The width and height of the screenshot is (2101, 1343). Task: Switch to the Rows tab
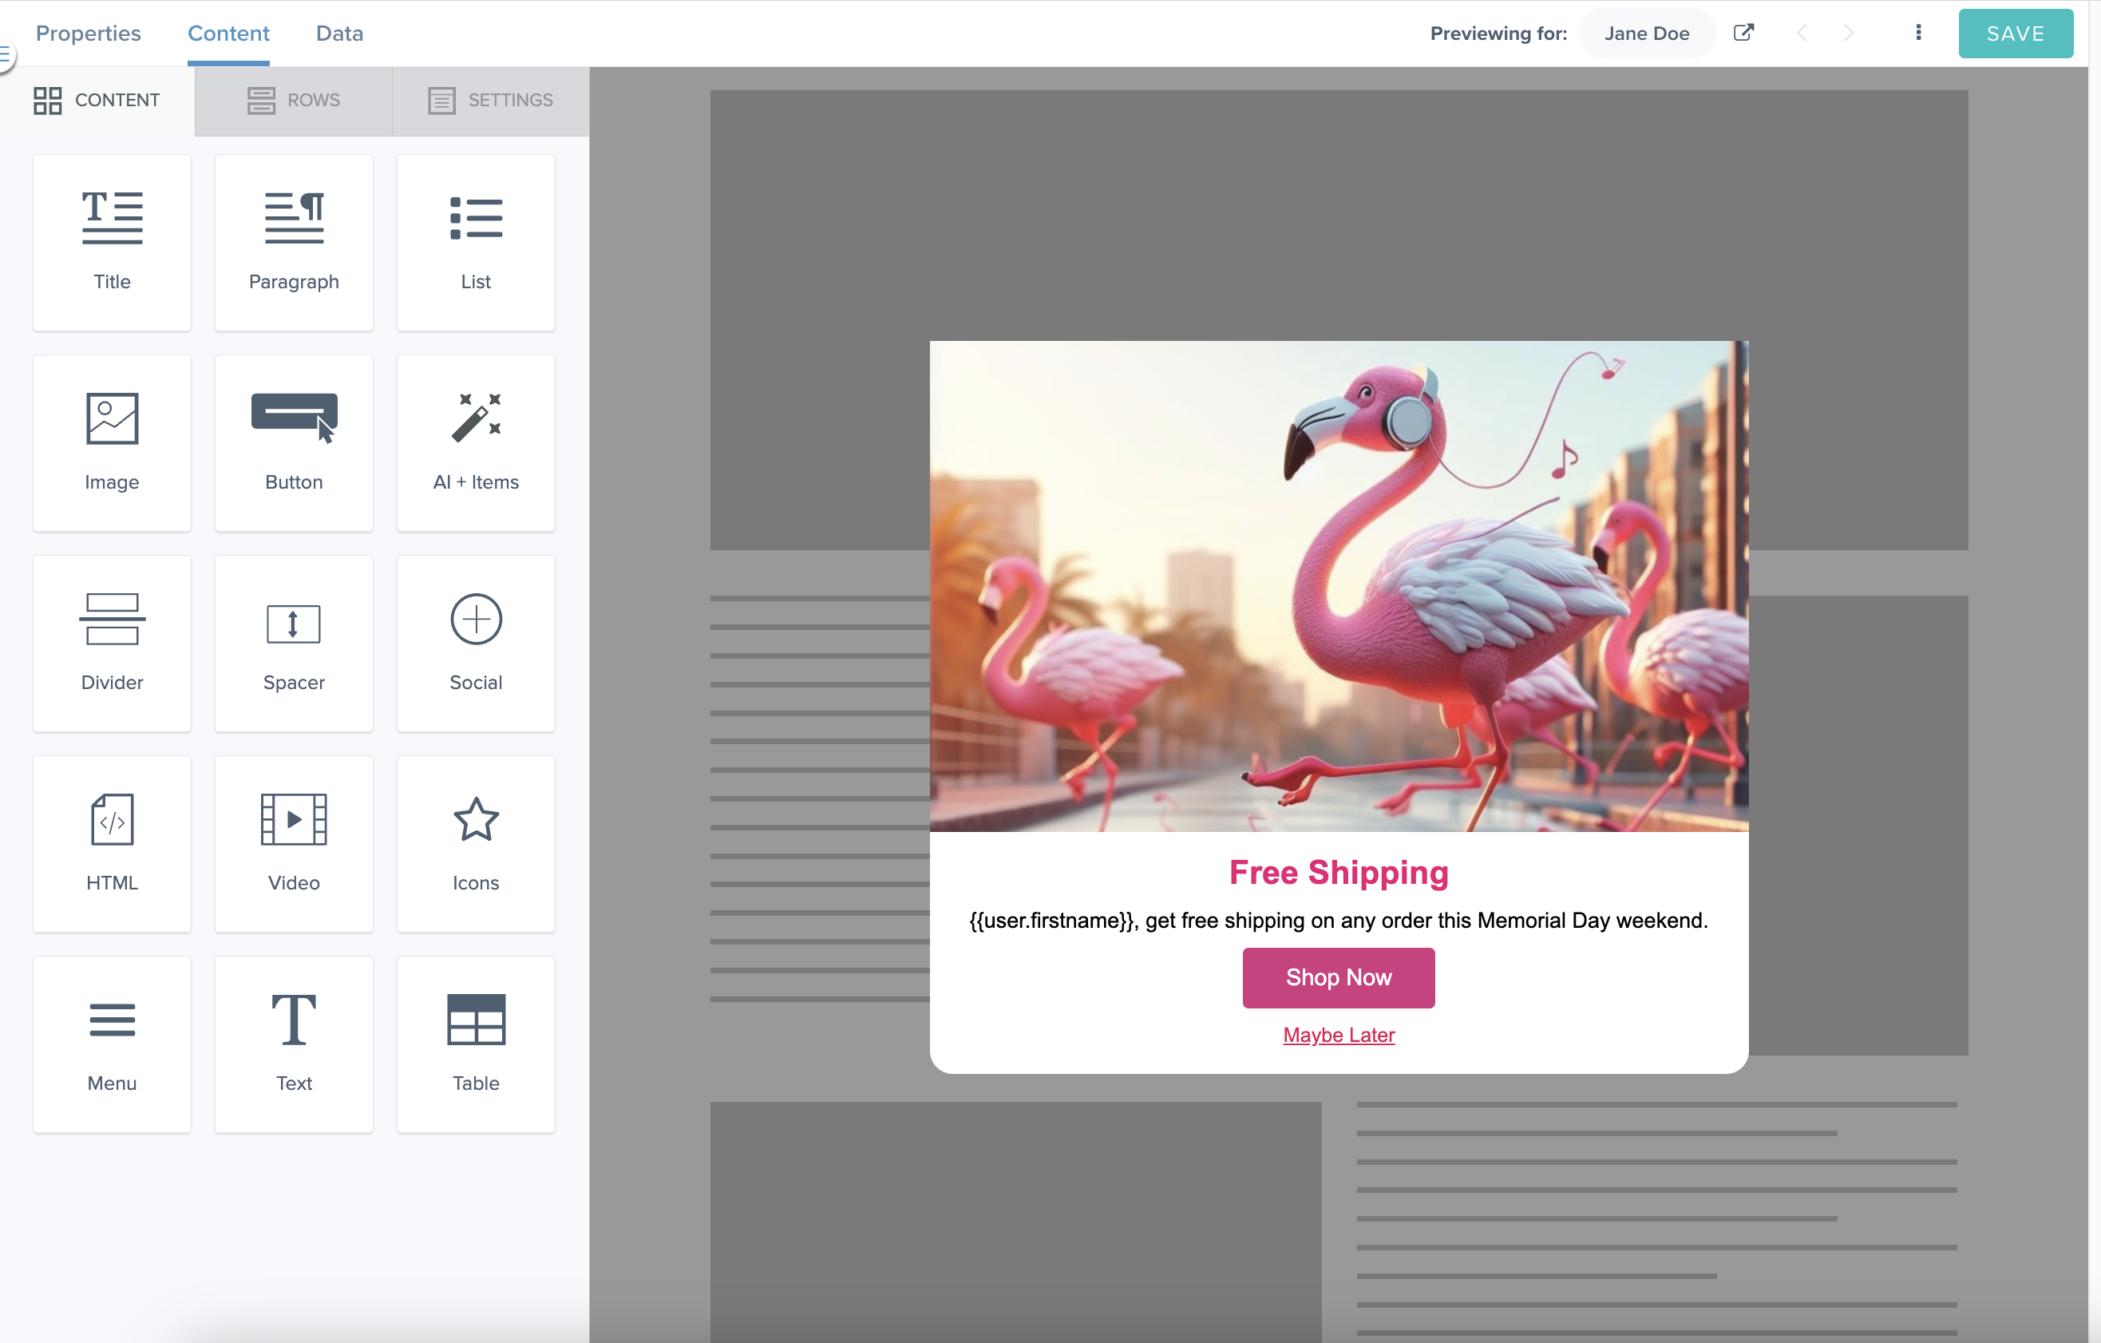click(x=293, y=100)
